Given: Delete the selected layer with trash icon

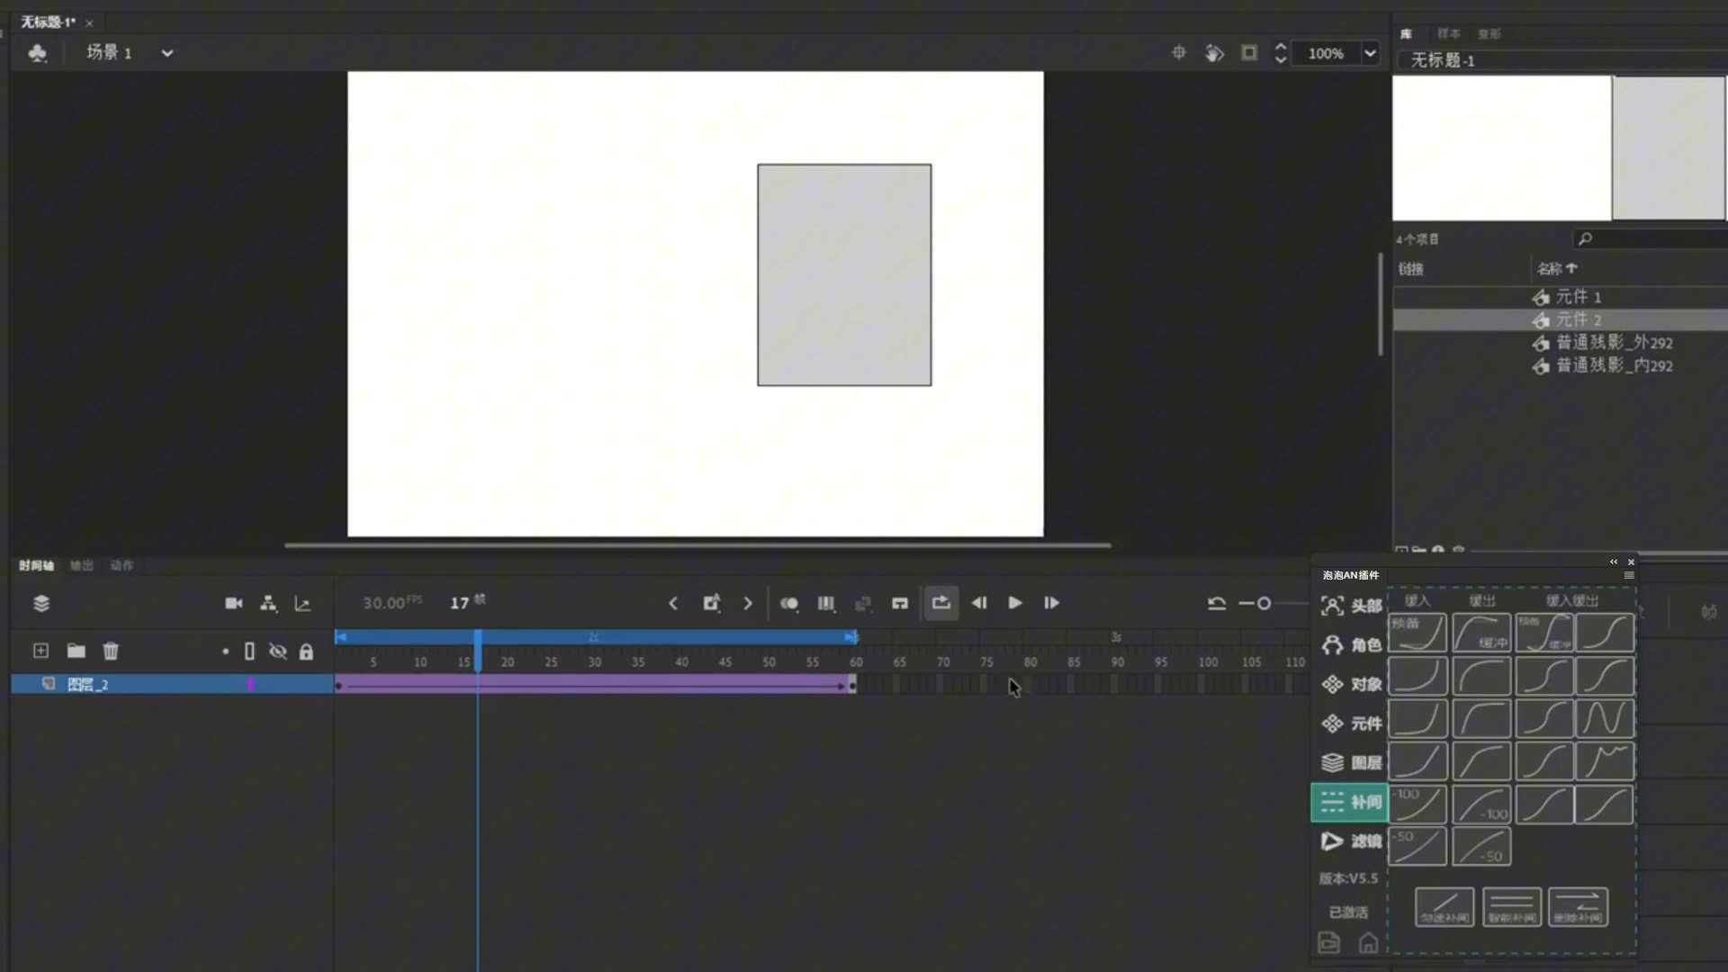Looking at the screenshot, I should click(111, 651).
